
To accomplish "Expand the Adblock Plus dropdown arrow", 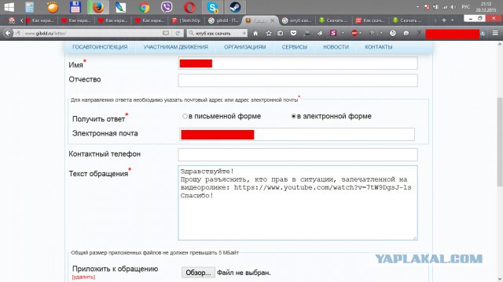I will pyautogui.click(x=361, y=33).
